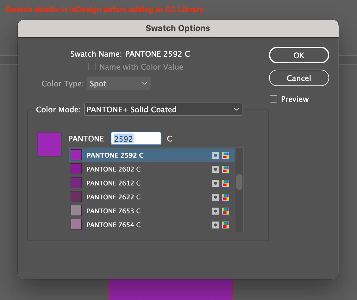Click the purple rectangle on the canvas

[171, 290]
